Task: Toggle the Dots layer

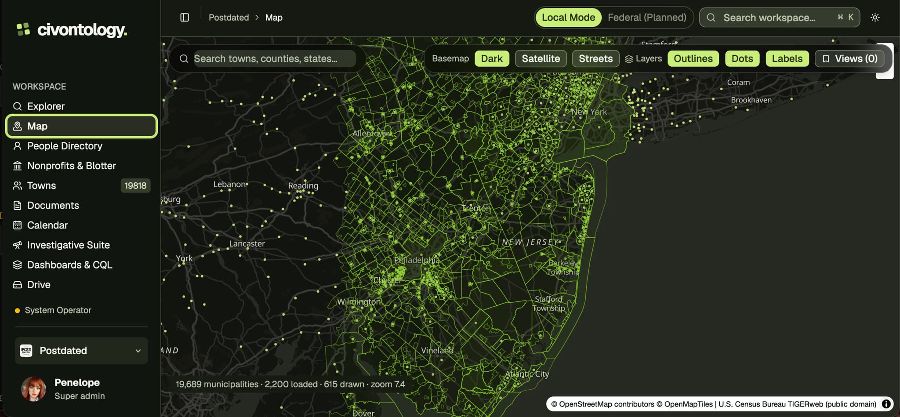Action: pyautogui.click(x=742, y=58)
